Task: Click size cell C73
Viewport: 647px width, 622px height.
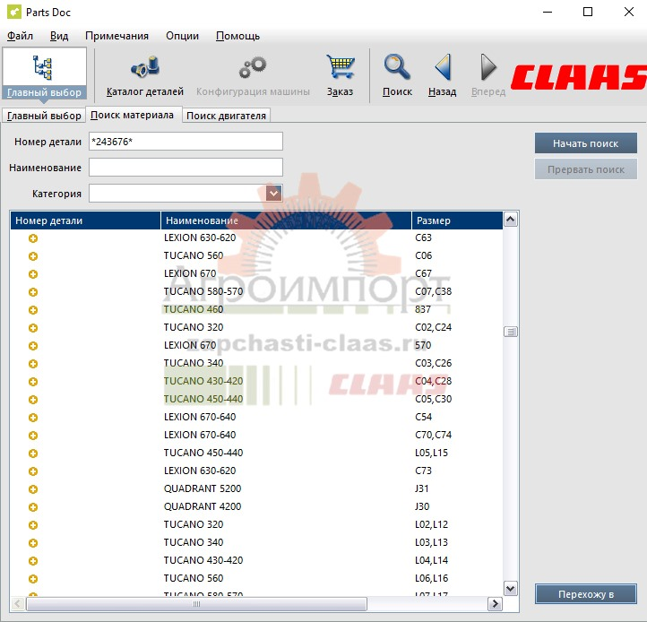Action: click(x=423, y=471)
